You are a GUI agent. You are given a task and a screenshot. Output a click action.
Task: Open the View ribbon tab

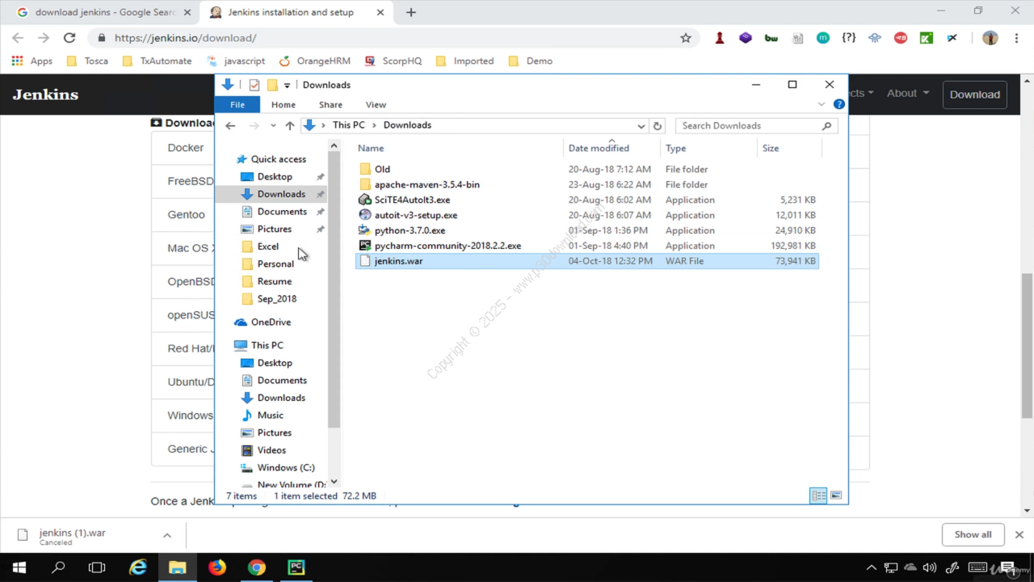click(376, 104)
